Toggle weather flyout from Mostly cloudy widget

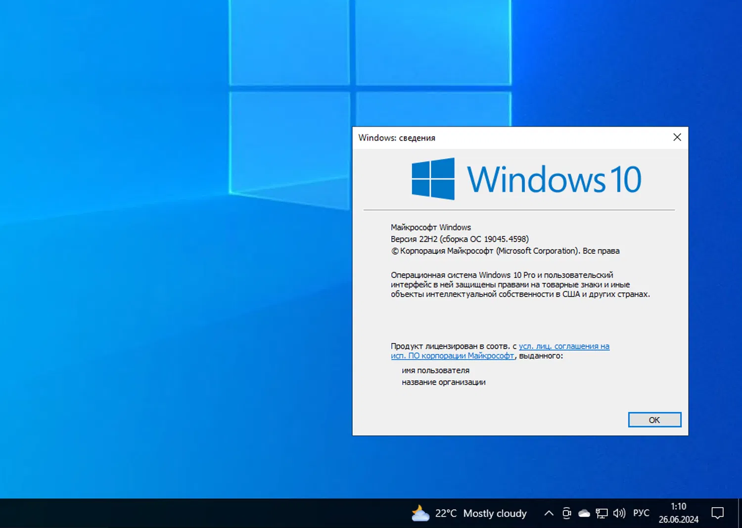495,513
